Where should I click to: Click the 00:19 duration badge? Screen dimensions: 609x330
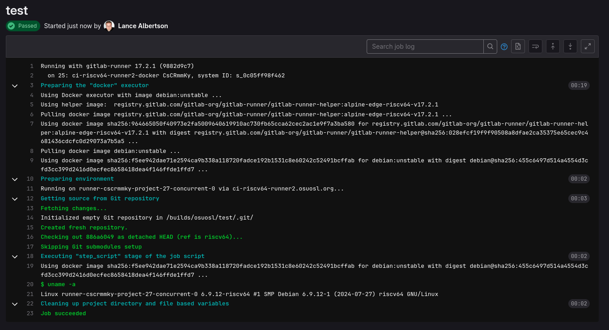point(579,85)
